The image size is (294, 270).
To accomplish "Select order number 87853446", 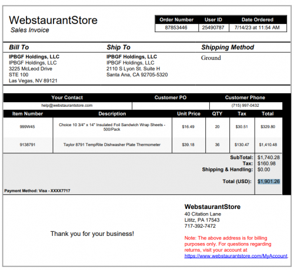I will click(176, 28).
